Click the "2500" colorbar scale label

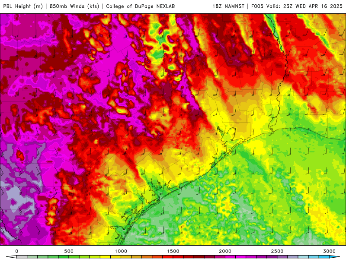point(277,251)
